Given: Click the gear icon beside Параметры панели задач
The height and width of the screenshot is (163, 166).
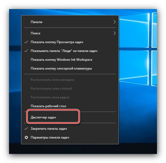Looking at the screenshot, I should pos(26,137).
